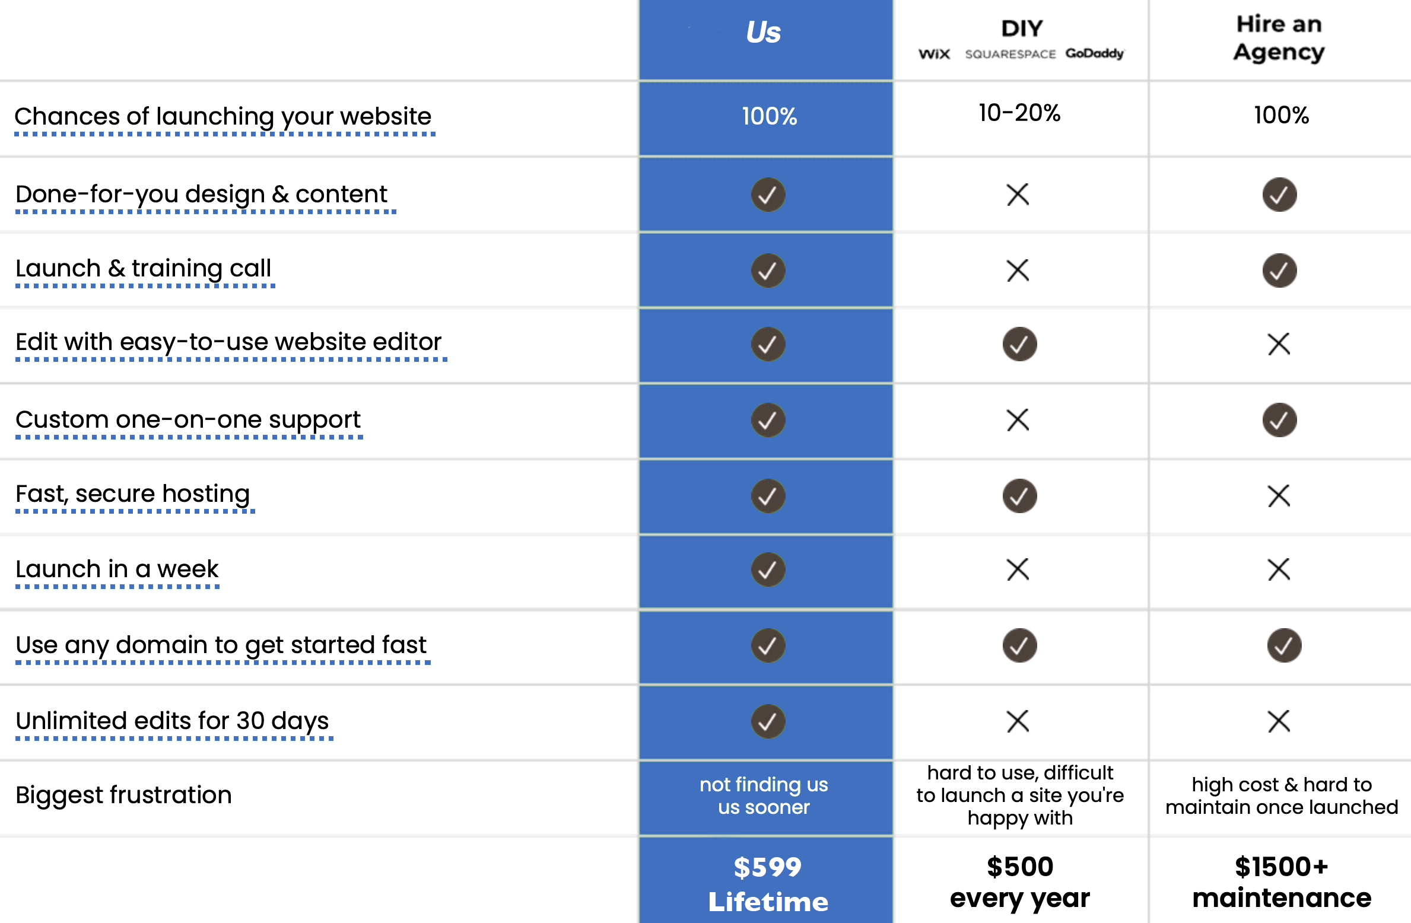Click Agency X mark for Launch in a week

(x=1279, y=569)
